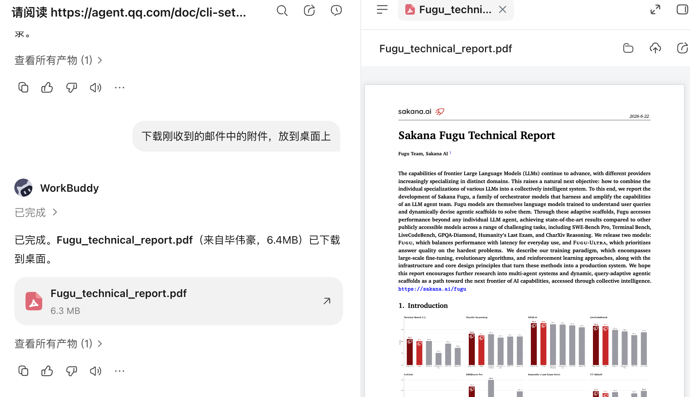The height and width of the screenshot is (397, 690).
Task: Click the 1. Introduction heading
Action: click(423, 306)
